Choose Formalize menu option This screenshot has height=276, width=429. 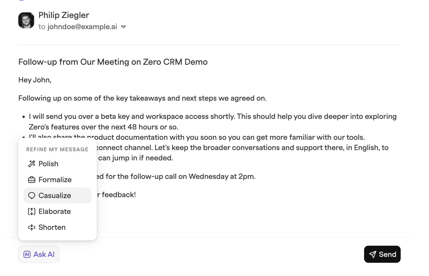point(58,180)
